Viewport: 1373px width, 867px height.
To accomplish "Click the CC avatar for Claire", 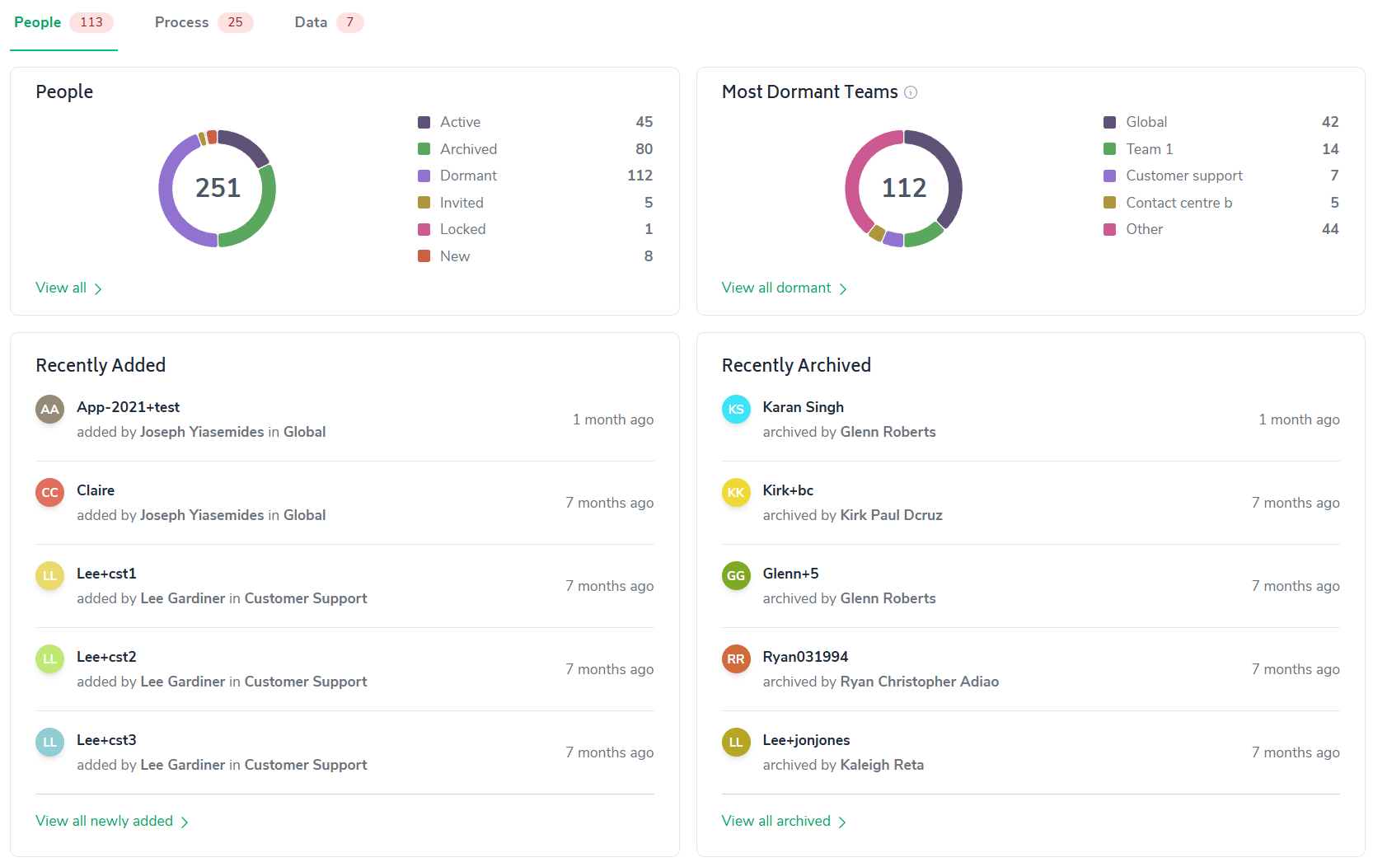I will tap(49, 492).
